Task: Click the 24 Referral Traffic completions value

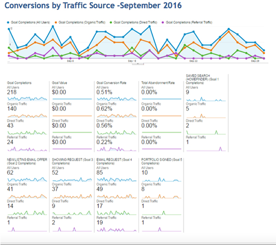Action: coord(10,142)
